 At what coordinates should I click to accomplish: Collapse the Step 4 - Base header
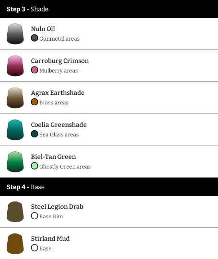pyautogui.click(x=109, y=187)
